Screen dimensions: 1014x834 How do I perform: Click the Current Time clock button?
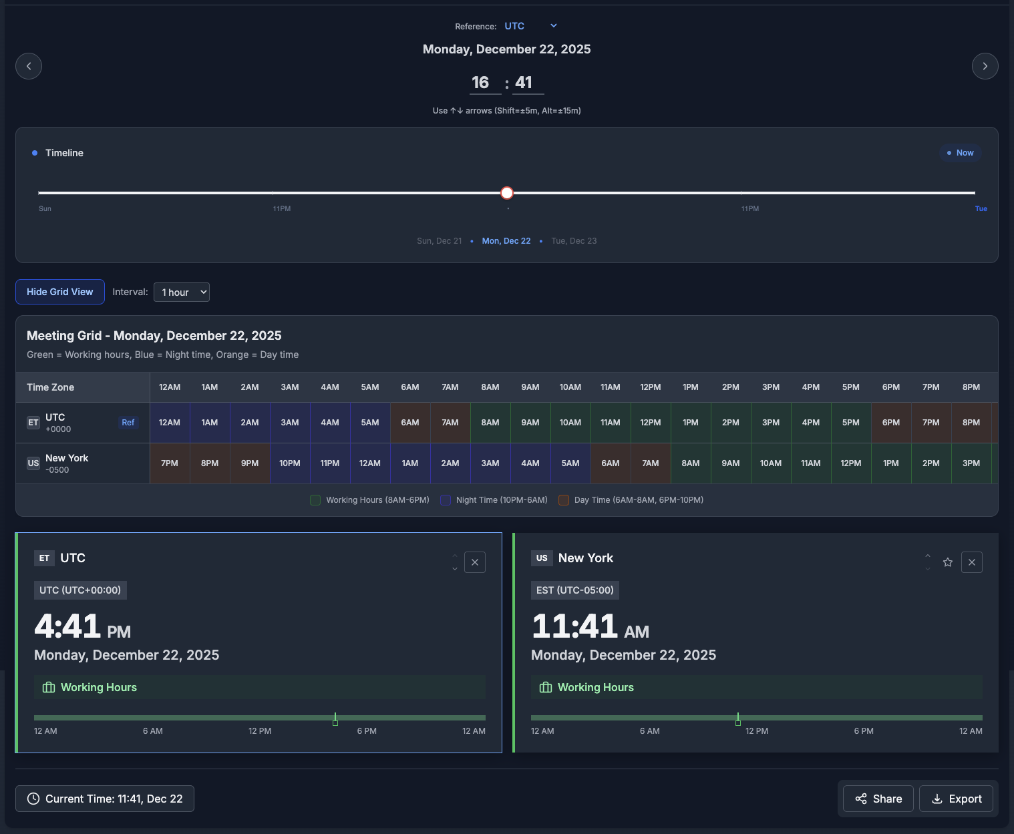coord(105,799)
